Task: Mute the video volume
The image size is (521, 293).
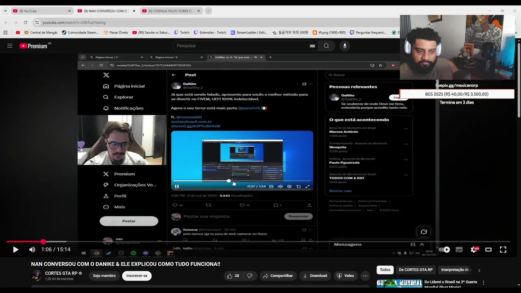Action: [32, 249]
